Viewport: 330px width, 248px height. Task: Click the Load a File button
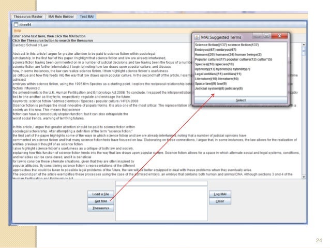tap(100, 194)
